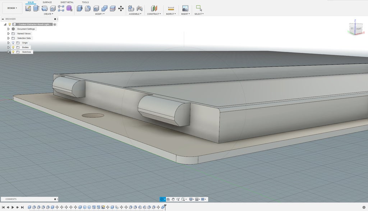Select the Create Form tool
Screen dimensions: 368x211
tap(69, 8)
